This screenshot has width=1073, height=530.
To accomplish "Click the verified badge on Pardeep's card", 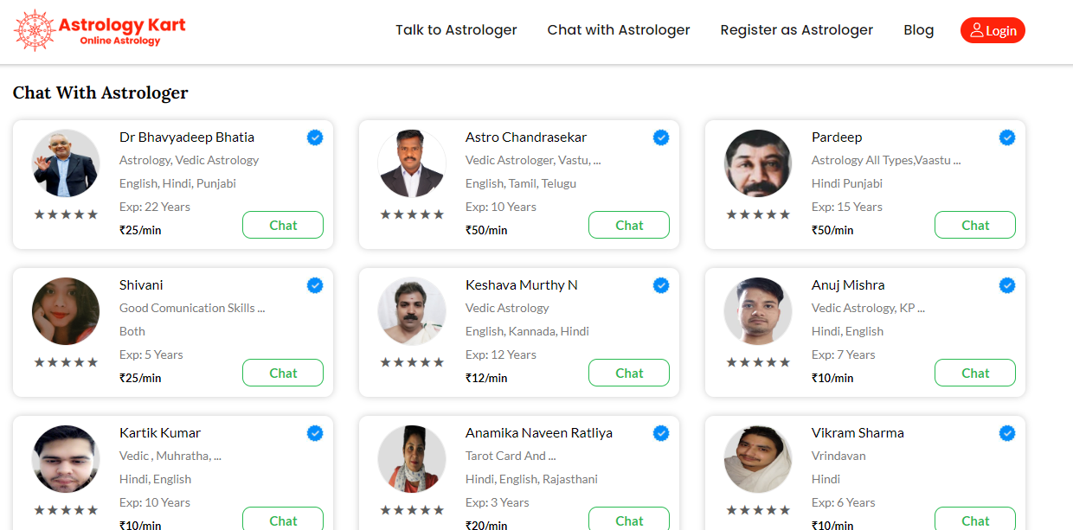I will click(1007, 137).
